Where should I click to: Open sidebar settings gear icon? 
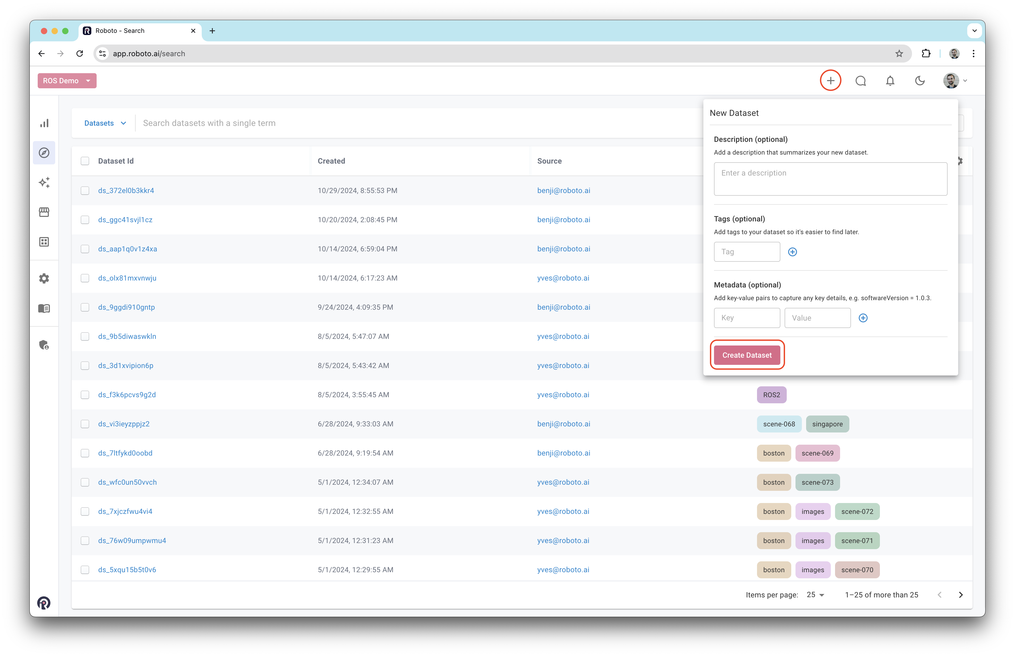44,279
